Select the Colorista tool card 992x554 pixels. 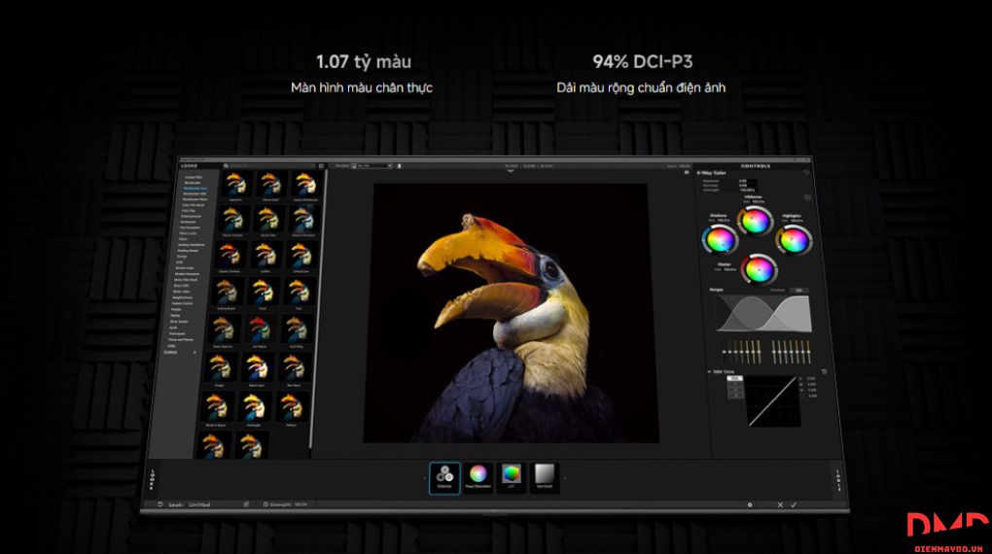point(444,477)
